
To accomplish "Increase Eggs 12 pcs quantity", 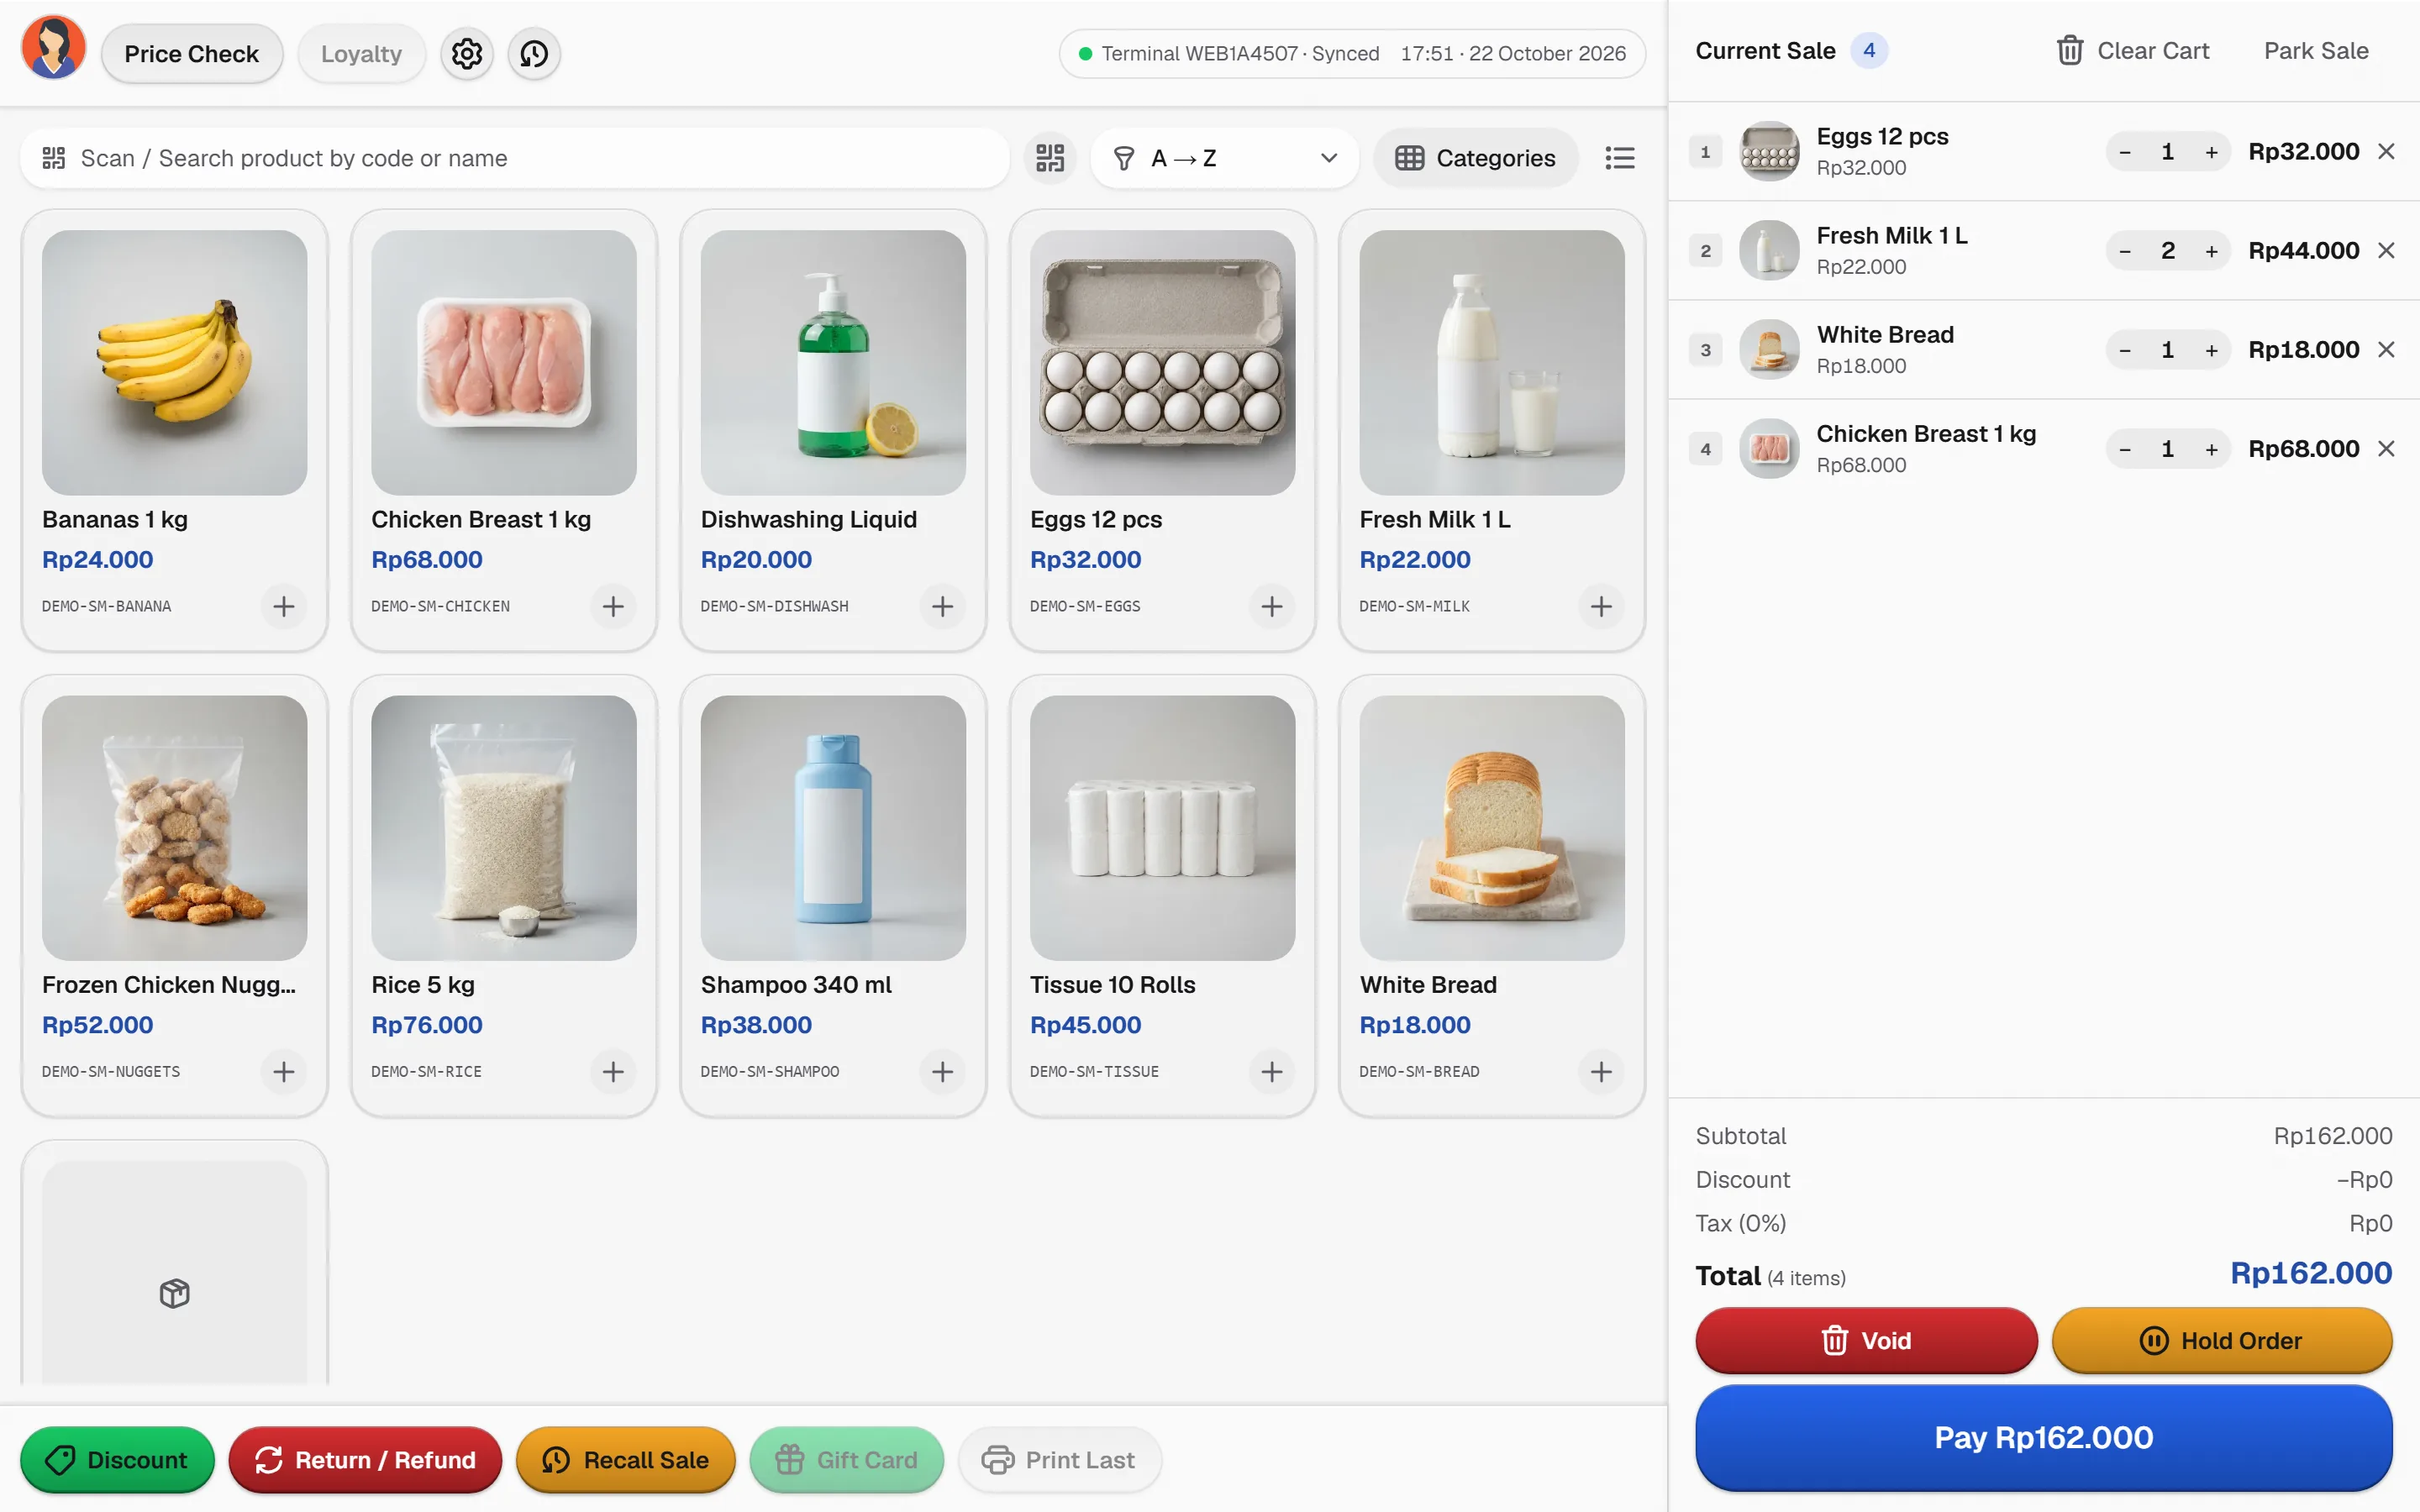I will click(2211, 152).
